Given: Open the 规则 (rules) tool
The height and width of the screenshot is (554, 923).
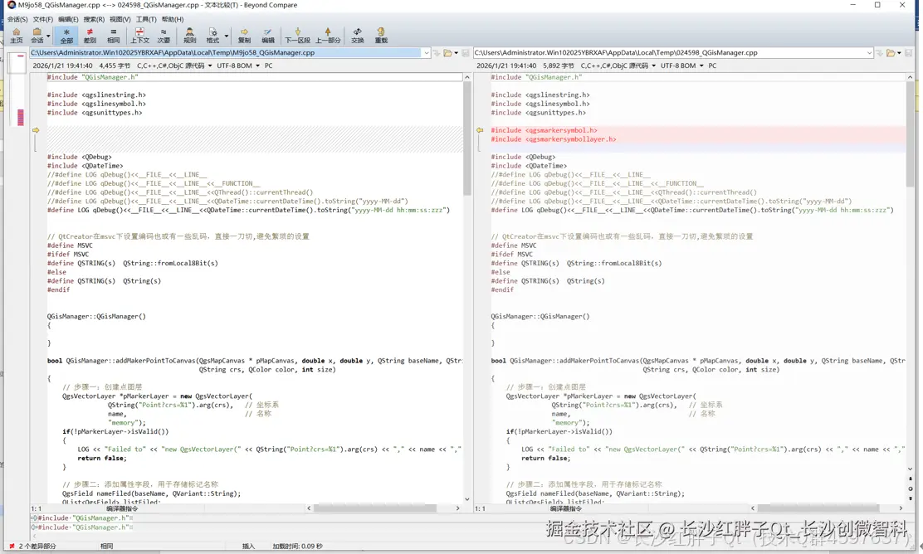Looking at the screenshot, I should [189, 35].
